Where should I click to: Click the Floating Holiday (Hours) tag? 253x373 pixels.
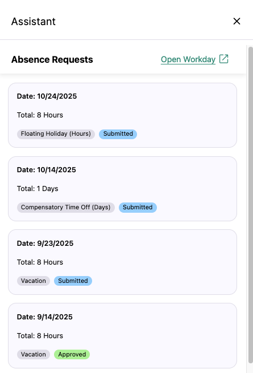tap(56, 134)
